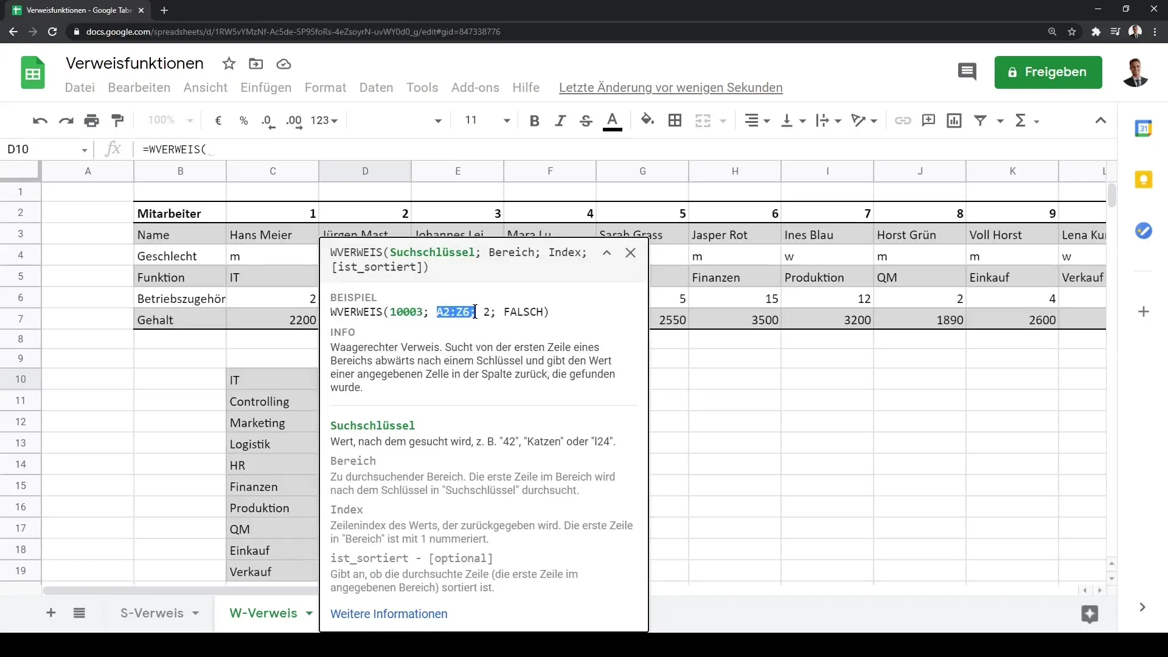Viewport: 1168px width, 657px height.
Task: Click the borders icon in toolbar
Action: click(x=675, y=120)
